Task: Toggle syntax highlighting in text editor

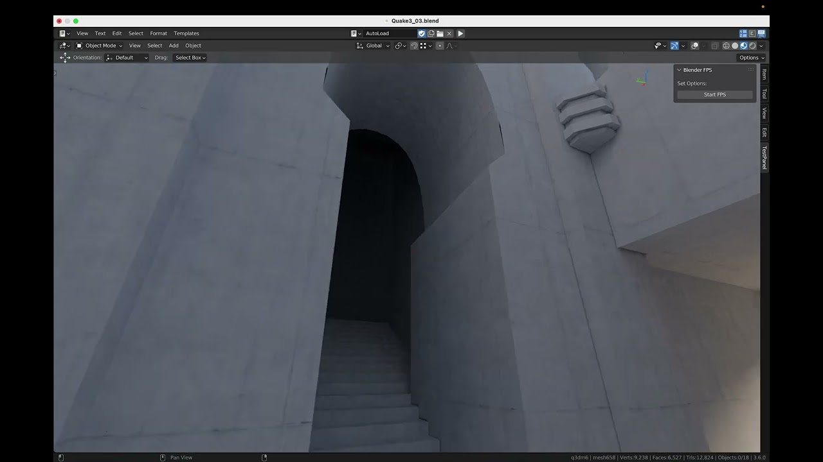Action: [761, 33]
